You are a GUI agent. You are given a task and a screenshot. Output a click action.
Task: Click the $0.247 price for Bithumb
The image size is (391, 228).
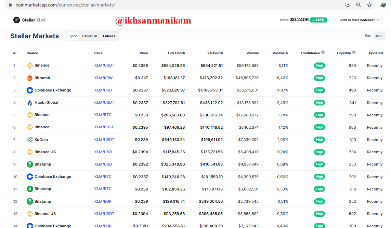coord(141,78)
